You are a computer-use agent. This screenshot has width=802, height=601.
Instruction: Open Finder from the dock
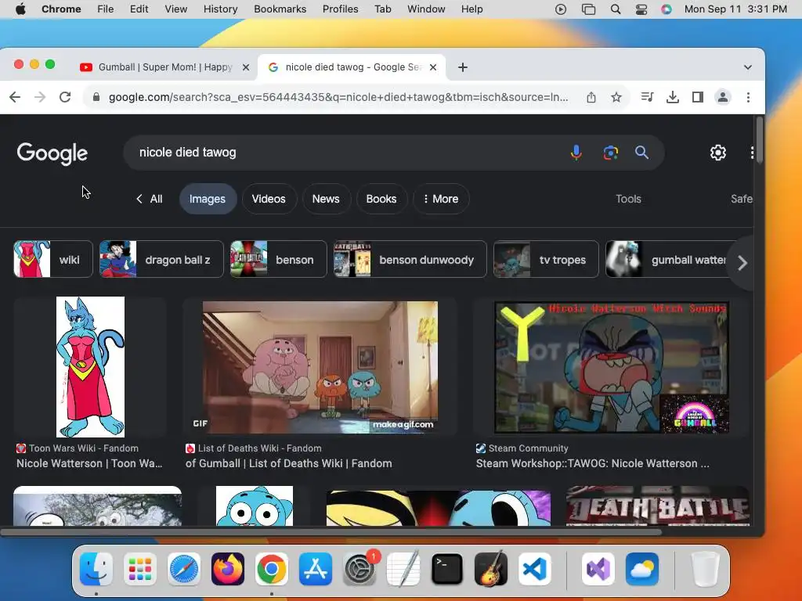[96, 569]
